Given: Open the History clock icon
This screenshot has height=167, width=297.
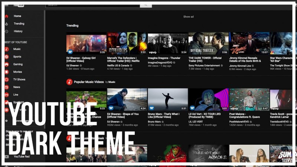Looking at the screenshot, I should [6, 32].
